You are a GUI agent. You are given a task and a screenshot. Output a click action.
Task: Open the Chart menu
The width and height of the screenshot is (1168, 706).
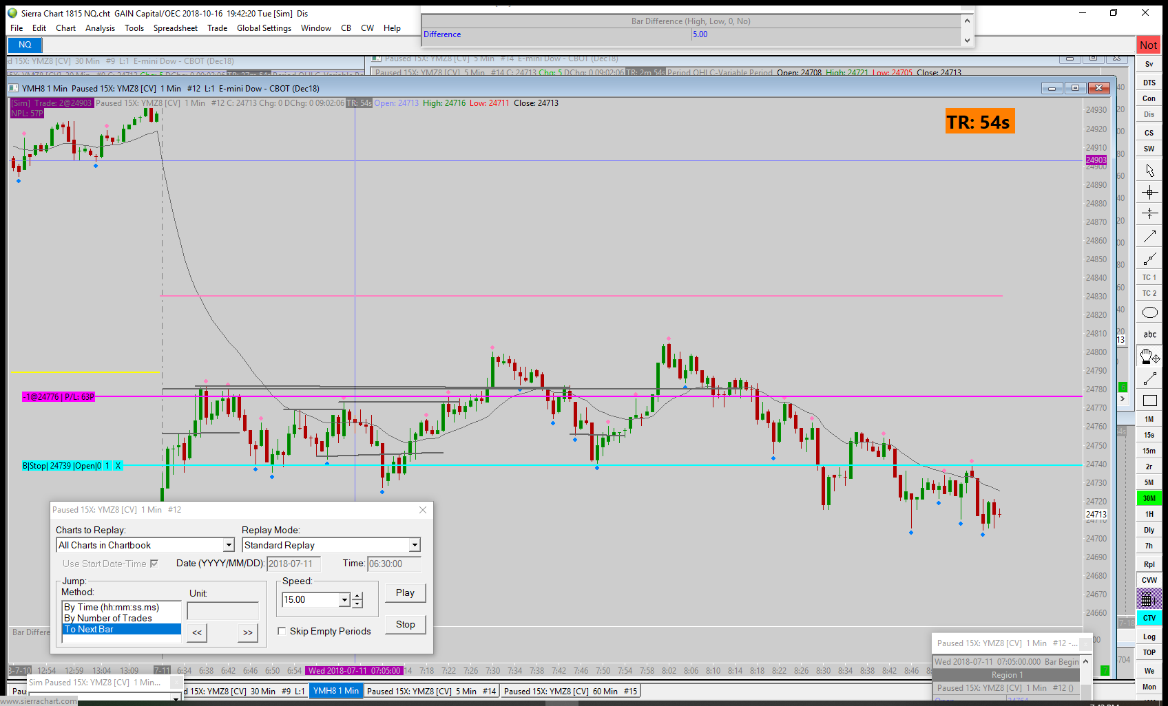click(66, 28)
